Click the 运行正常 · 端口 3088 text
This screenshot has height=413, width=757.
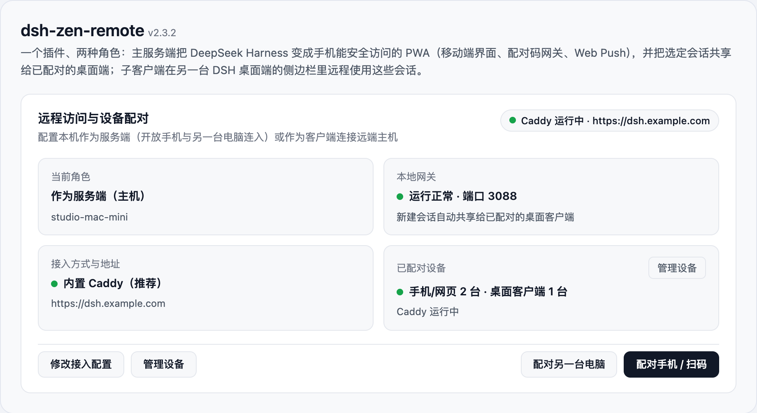pos(463,196)
